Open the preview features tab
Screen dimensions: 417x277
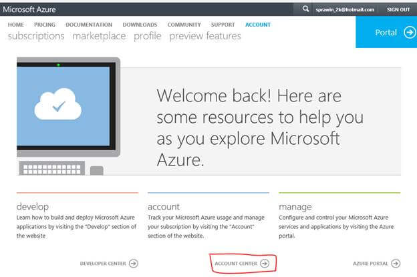[205, 36]
